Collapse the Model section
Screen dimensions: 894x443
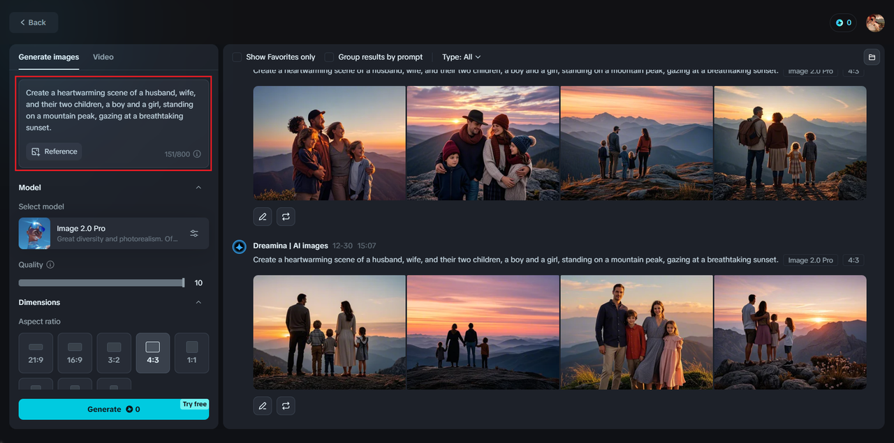coord(198,188)
